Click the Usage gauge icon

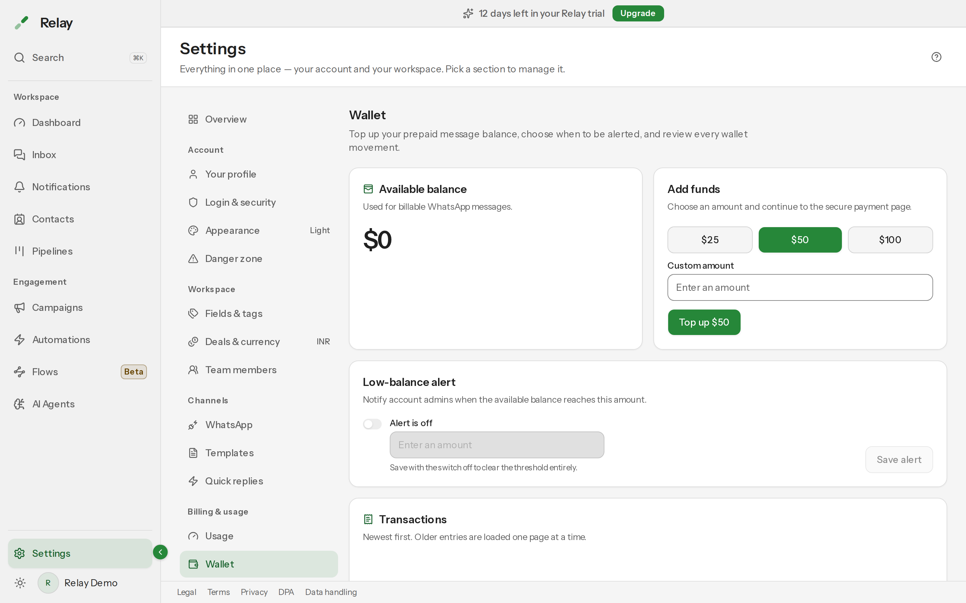tap(193, 536)
